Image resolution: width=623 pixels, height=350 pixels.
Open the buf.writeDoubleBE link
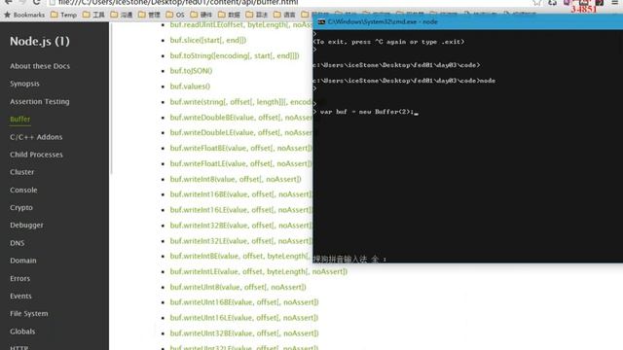(241, 118)
